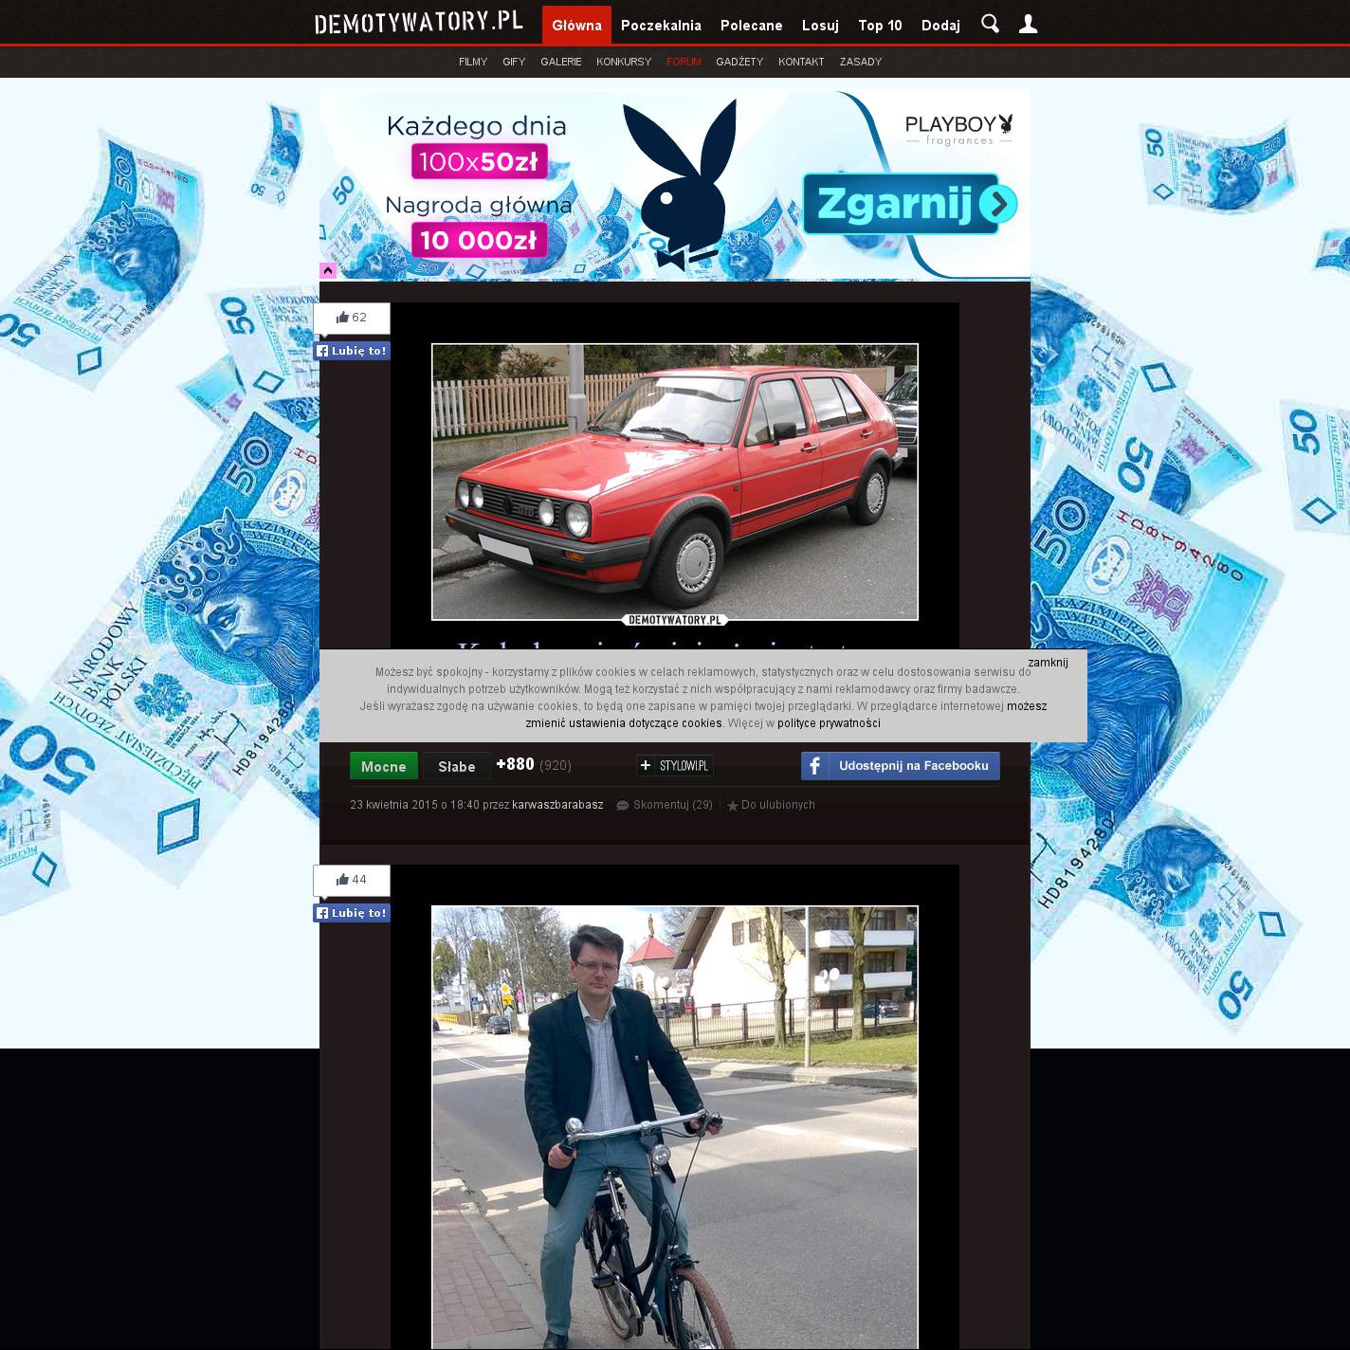This screenshot has height=1350, width=1350.
Task: Open 'Skomentuj (29)' comments link
Action: point(672,805)
